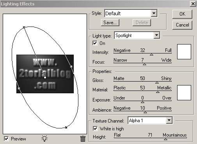The height and width of the screenshot is (144, 197).
Task: Click the Flat label on Height slider
Action: tap(117, 135)
